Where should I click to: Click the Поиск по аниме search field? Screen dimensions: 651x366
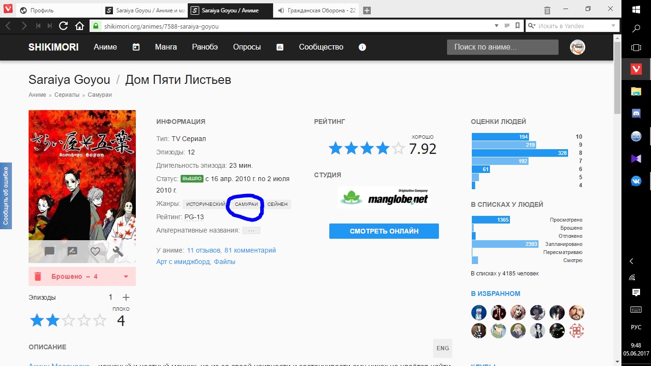pyautogui.click(x=502, y=47)
